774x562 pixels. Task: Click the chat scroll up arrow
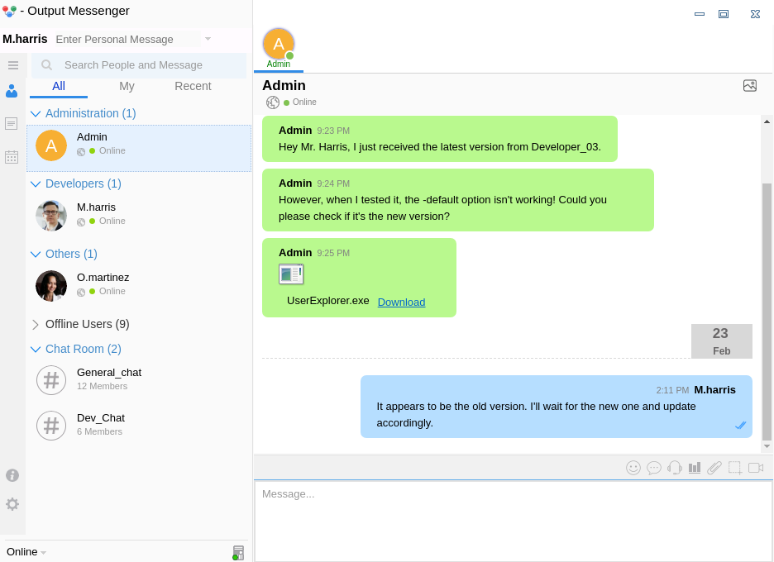tap(767, 121)
